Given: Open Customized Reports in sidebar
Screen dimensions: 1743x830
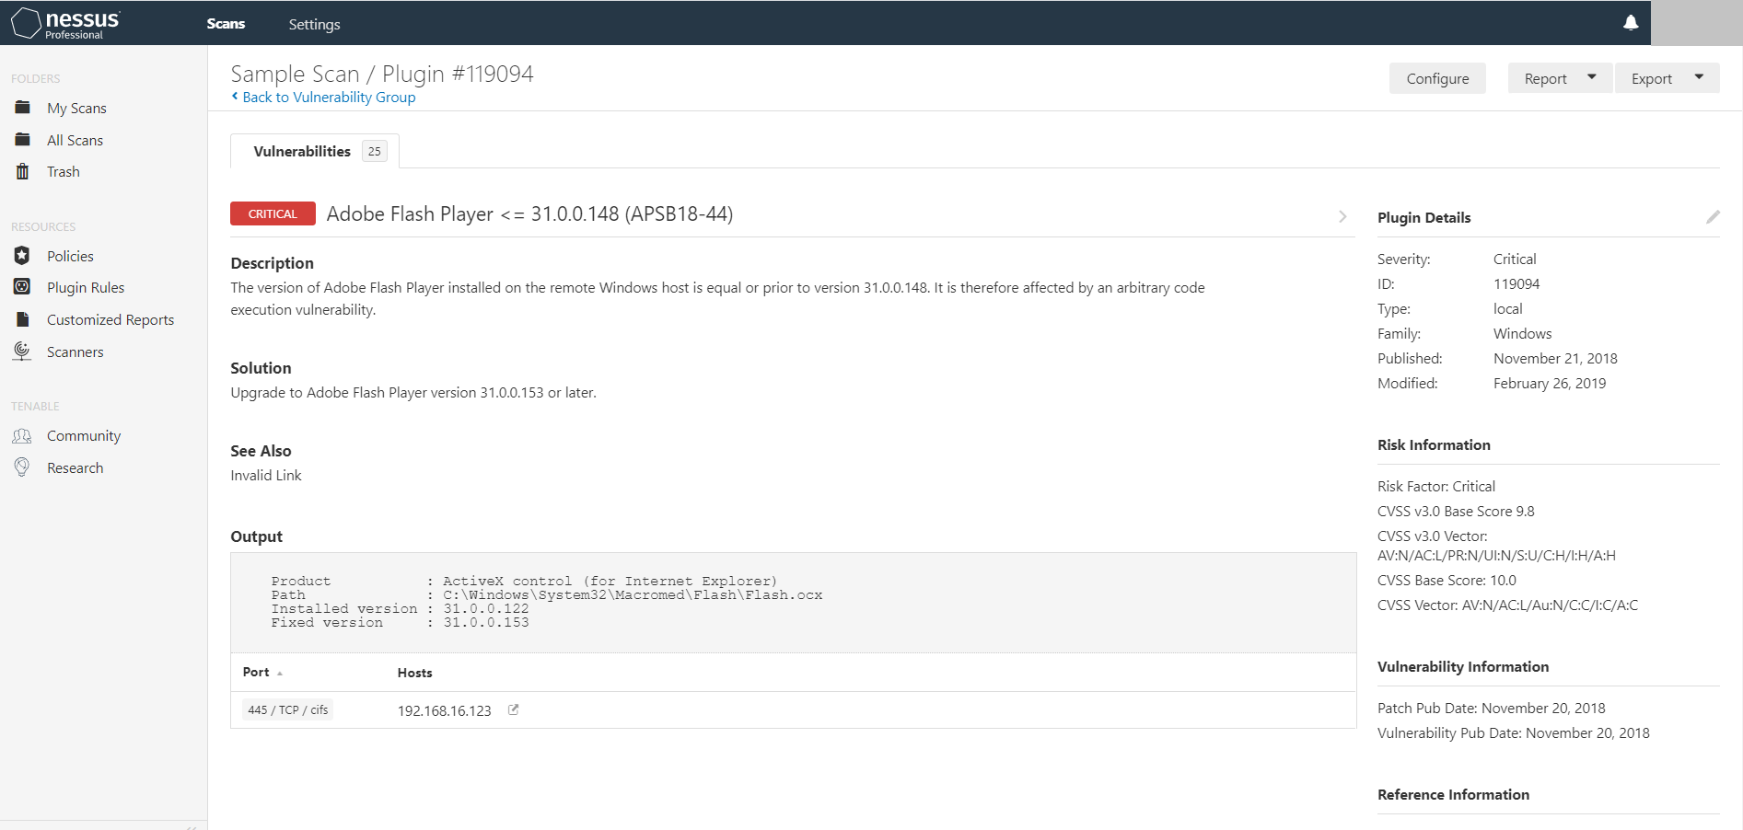Looking at the screenshot, I should coord(110,319).
